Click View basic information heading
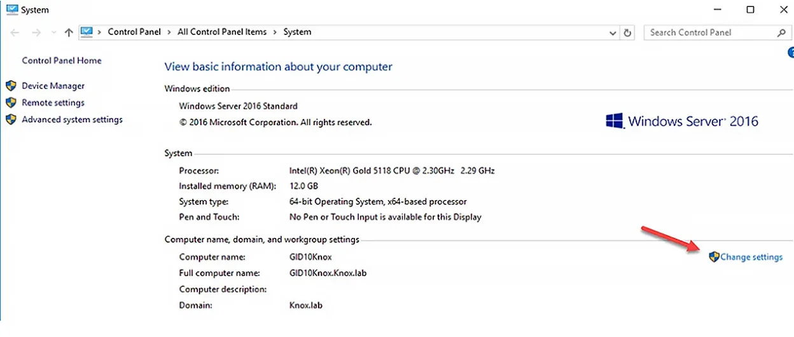The height and width of the screenshot is (337, 794). point(279,67)
